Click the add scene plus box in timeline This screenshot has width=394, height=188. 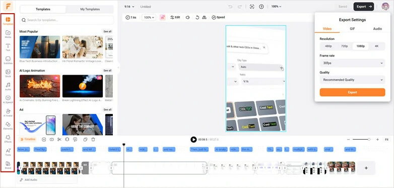tap(366, 168)
